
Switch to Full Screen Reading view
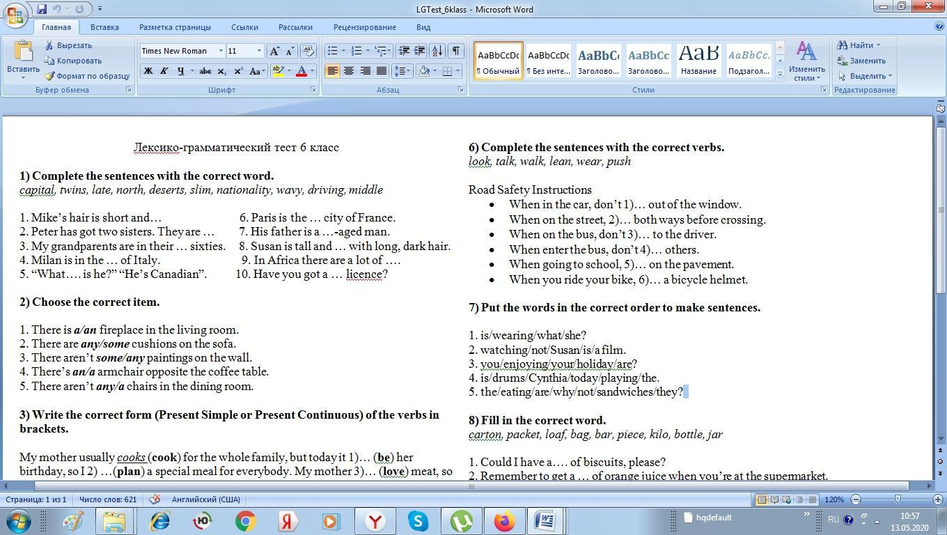click(x=774, y=499)
